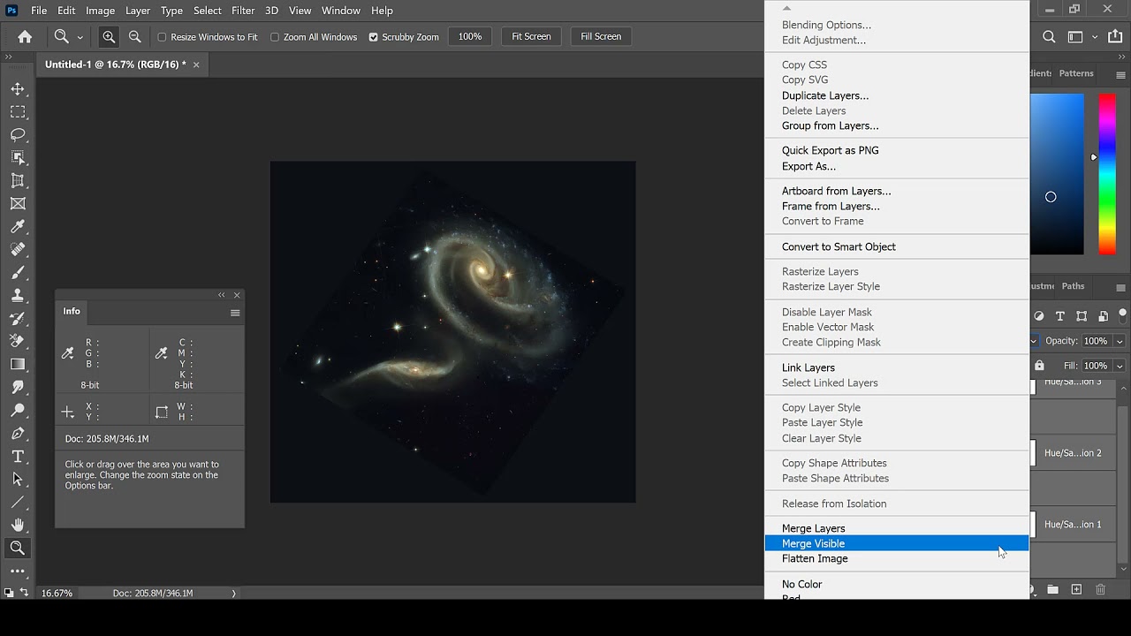
Task: Enable Resize Windows to Fit checkbox
Action: click(x=162, y=37)
